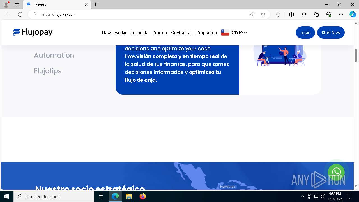
Task: Open the Edge profile icon
Action: click(x=6, y=4)
